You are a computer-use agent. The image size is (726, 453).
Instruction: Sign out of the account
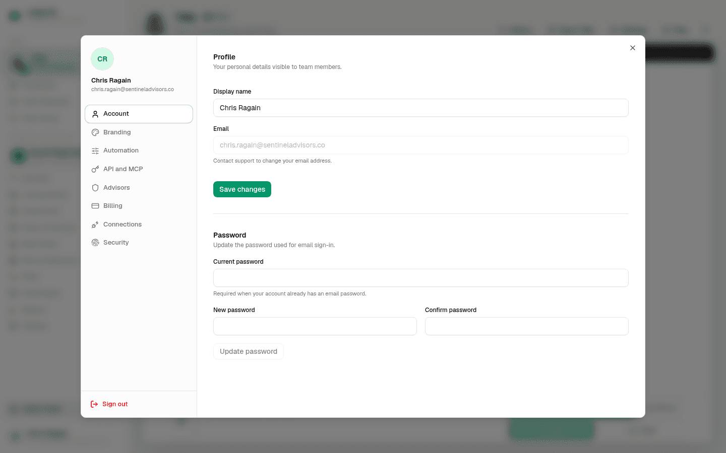click(109, 404)
